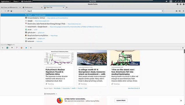Click View More Stories
185x105 pixels.
tap(134, 88)
